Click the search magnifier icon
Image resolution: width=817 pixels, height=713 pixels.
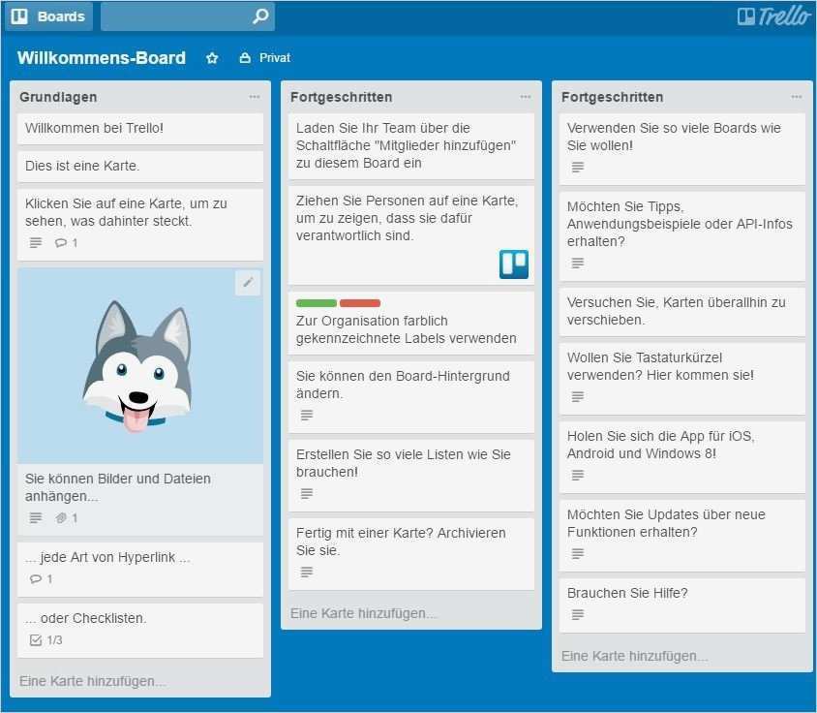tap(260, 16)
